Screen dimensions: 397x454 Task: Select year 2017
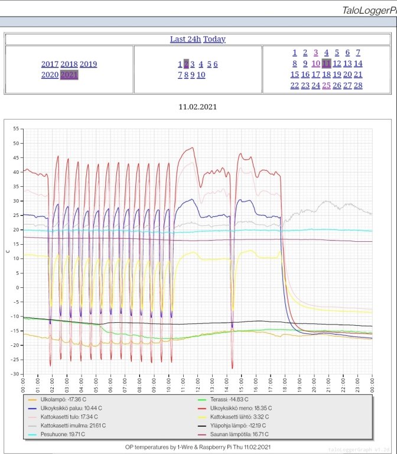click(50, 64)
